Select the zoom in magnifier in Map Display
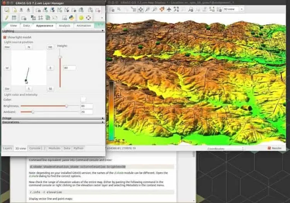 148,9
